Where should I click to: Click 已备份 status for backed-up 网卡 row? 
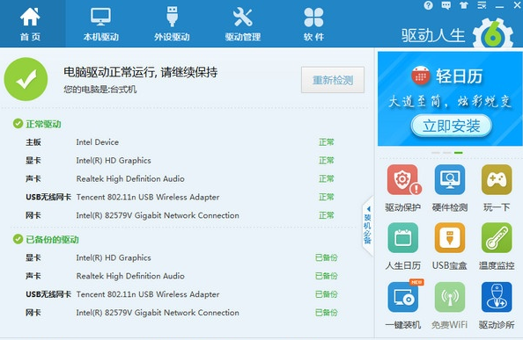click(x=326, y=313)
